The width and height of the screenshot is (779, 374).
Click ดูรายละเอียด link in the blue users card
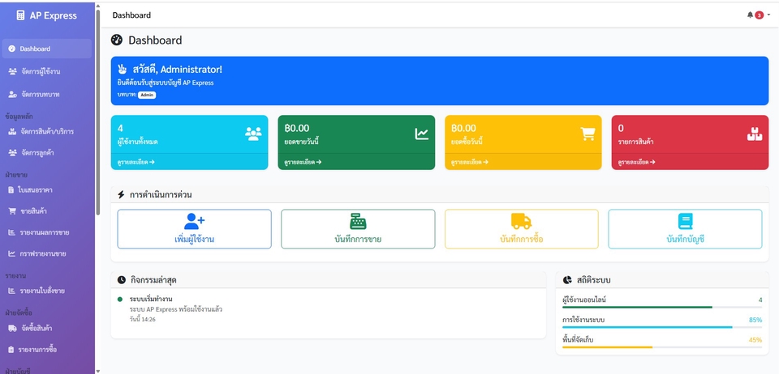coord(136,162)
